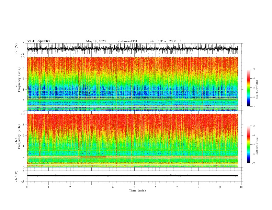This screenshot has width=272, height=210.
Task: Click the ch.1 PSD color bar
Action: [249, 88]
